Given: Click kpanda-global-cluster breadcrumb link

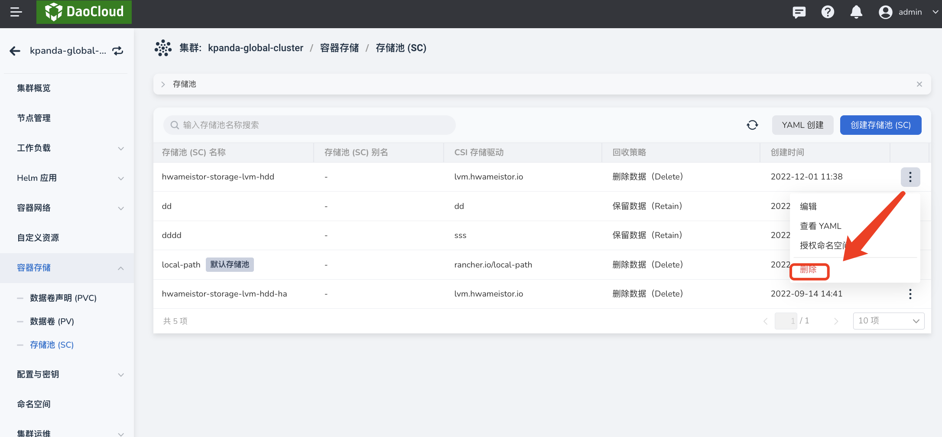Looking at the screenshot, I should tap(256, 48).
